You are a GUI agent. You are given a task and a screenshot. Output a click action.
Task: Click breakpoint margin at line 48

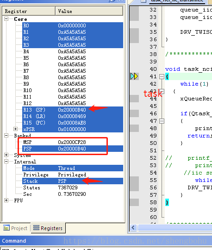click(x=134, y=128)
